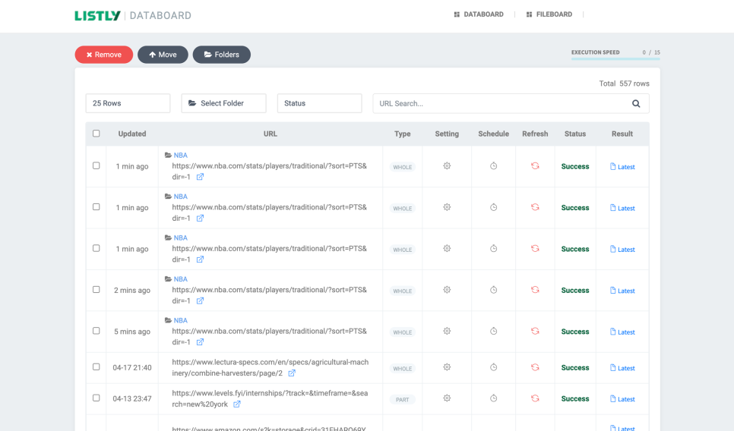The height and width of the screenshot is (431, 734).
Task: Click the schedule clock for the lectura-specs row
Action: tap(493, 367)
